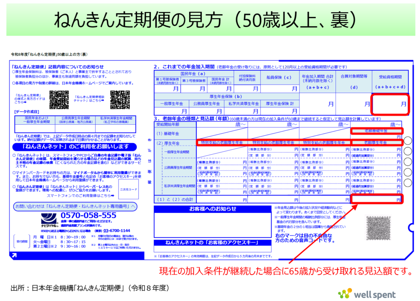Screen dimensions: 420x301
Task: Click the red-outlined 受給資格期間 month field
Action: pyautogui.click(x=389, y=105)
